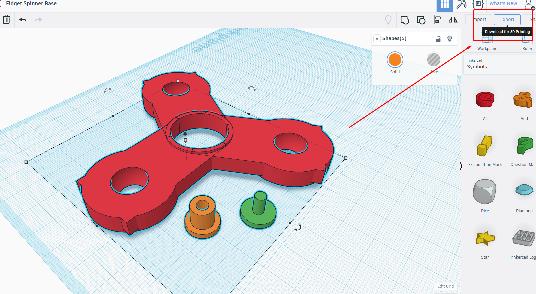Redo the last action
The width and height of the screenshot is (536, 294).
coord(39,20)
